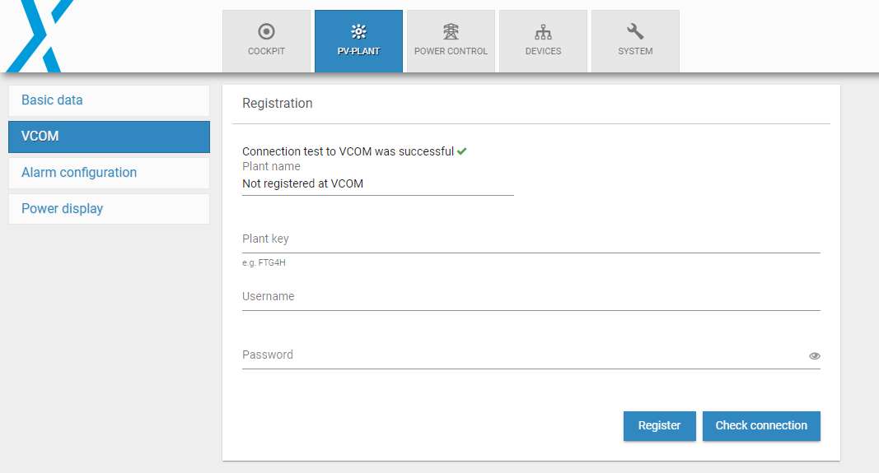Click the Power Control pylon icon
The image size is (879, 473).
[x=451, y=31]
